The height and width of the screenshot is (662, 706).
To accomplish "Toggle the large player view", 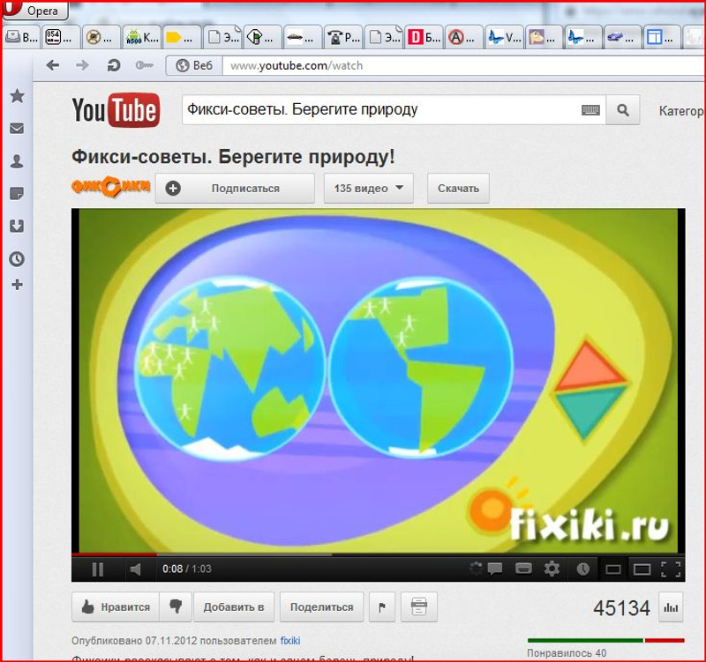I will (642, 569).
